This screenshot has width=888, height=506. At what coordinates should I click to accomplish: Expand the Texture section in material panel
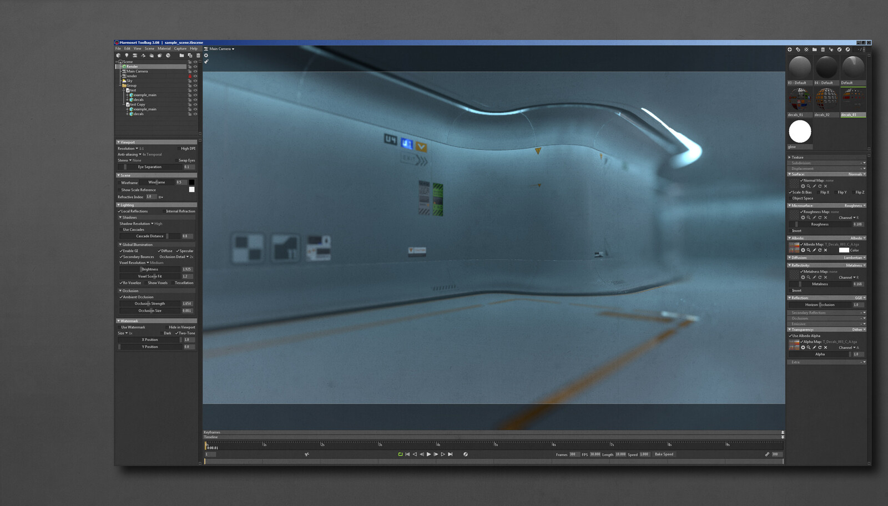click(x=789, y=158)
